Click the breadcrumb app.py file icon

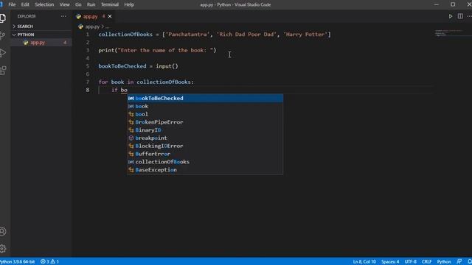point(80,26)
